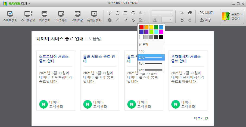Screen dimensions: 246x127
Task: Pick the cyan color swatch
Action: tap(156, 32)
